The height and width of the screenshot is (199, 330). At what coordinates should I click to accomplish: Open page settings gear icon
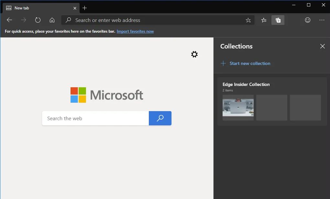point(194,54)
